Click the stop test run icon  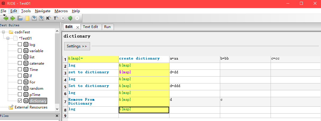click(x=77, y=18)
